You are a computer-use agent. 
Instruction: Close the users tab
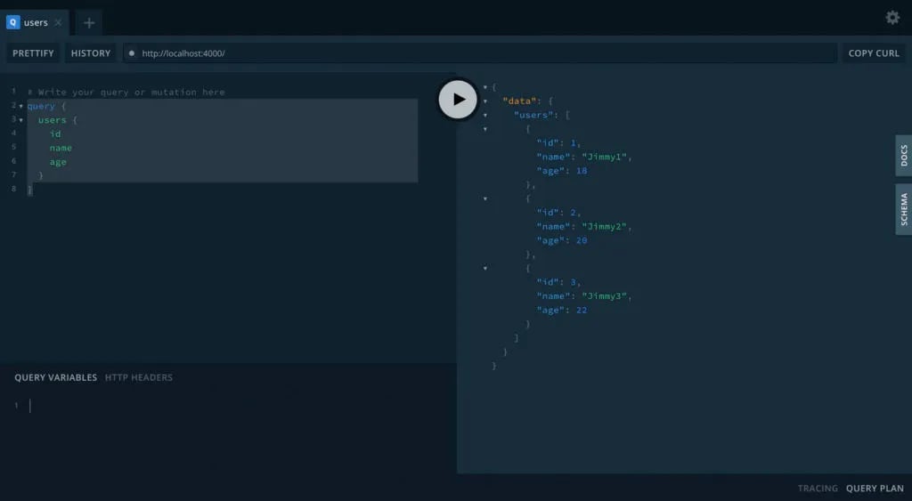click(58, 22)
